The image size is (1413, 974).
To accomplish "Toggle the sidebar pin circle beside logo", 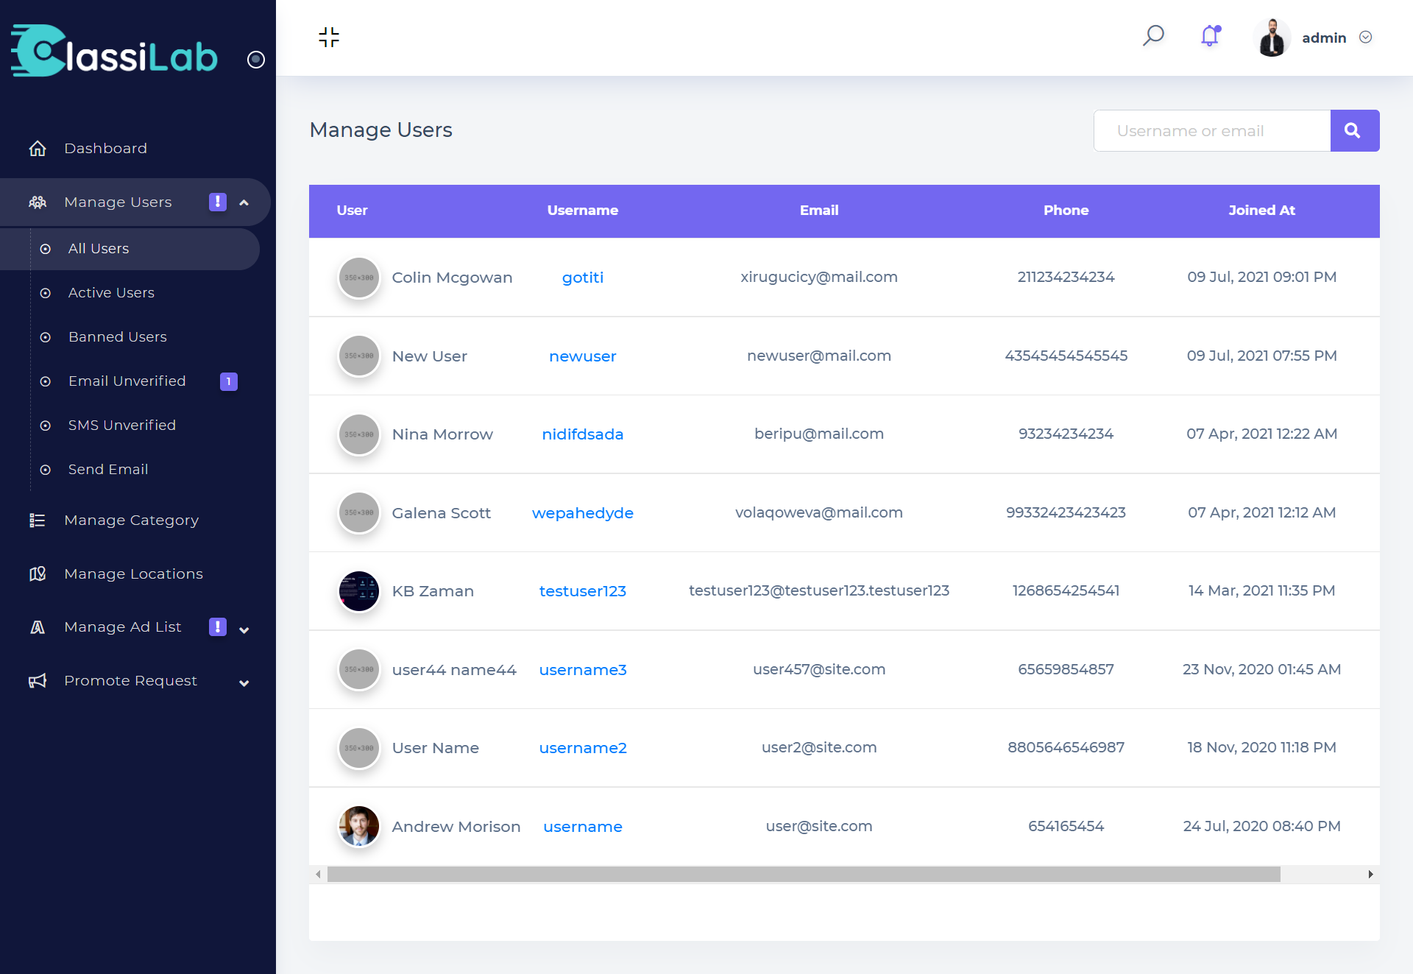I will coord(256,60).
